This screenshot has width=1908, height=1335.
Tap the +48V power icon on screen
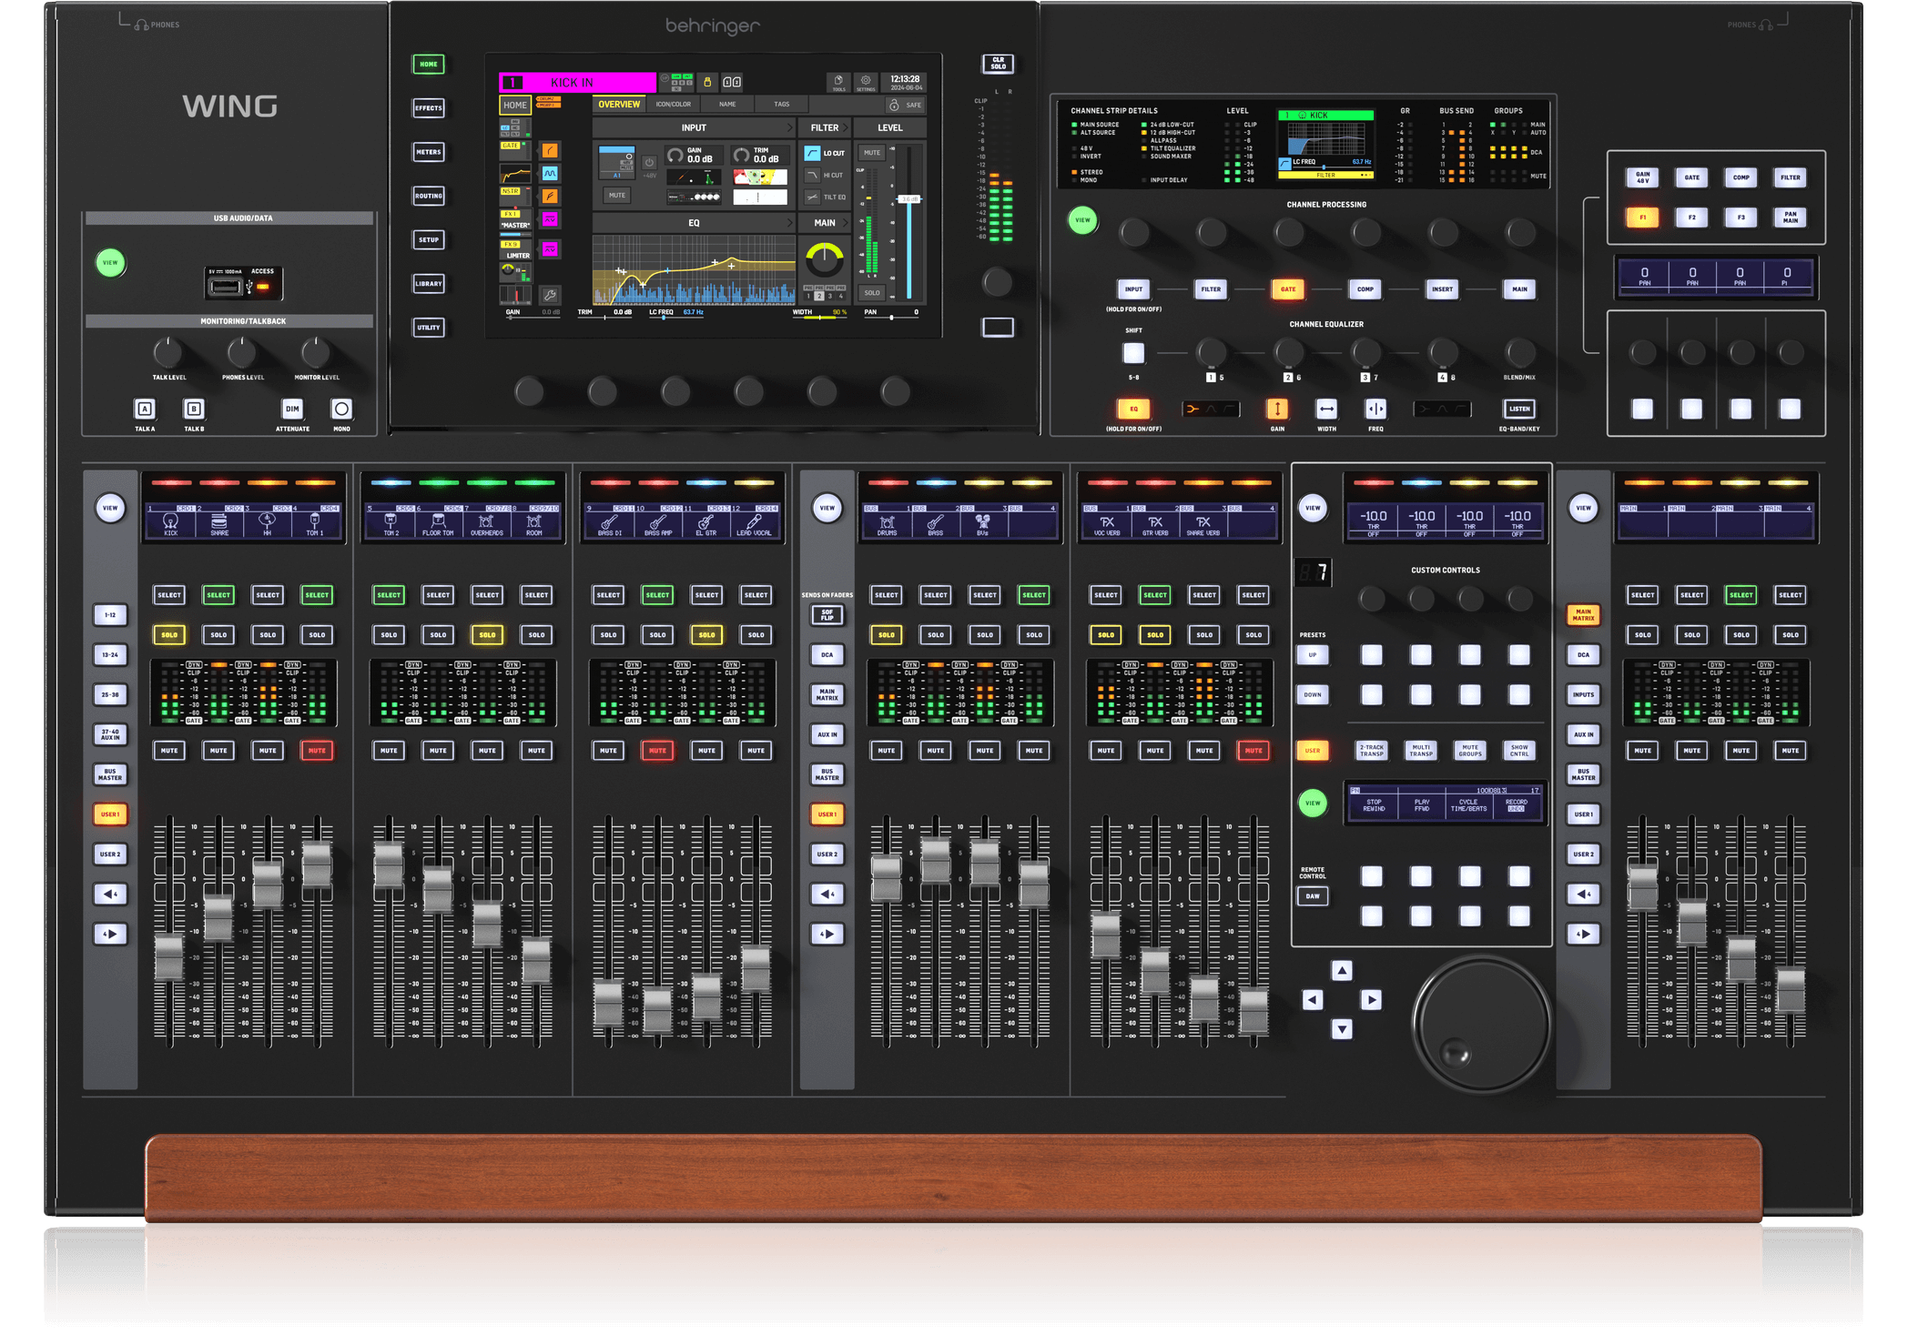[649, 163]
